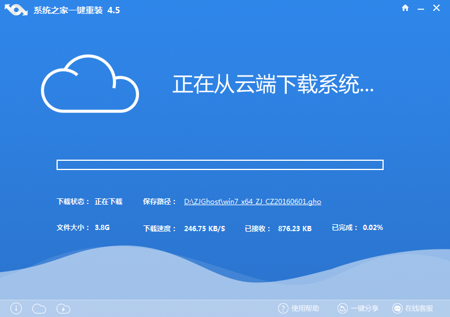Click the cloud with lightning bolt icon
The width and height of the screenshot is (450, 317).
(63, 309)
